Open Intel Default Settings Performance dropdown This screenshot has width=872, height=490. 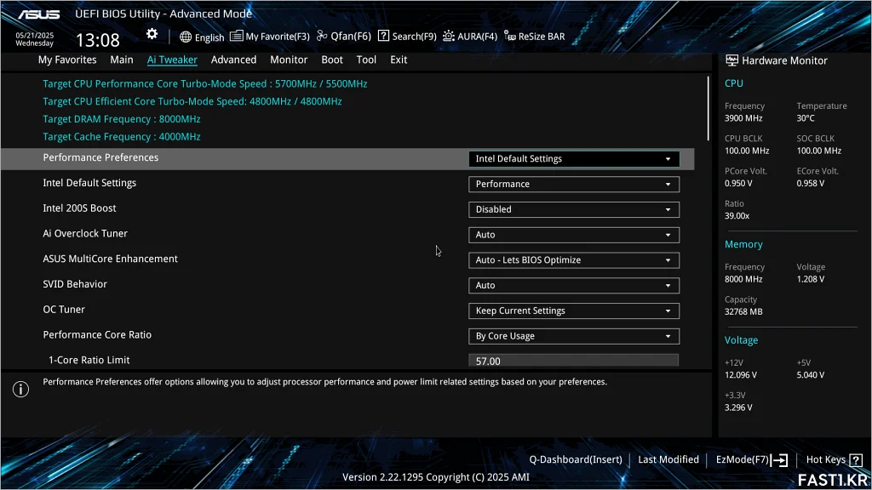click(x=573, y=184)
